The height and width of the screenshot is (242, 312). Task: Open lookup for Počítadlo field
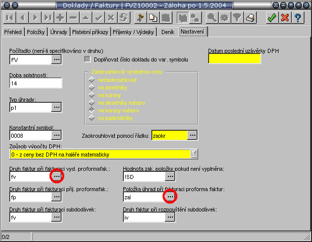click(56, 59)
